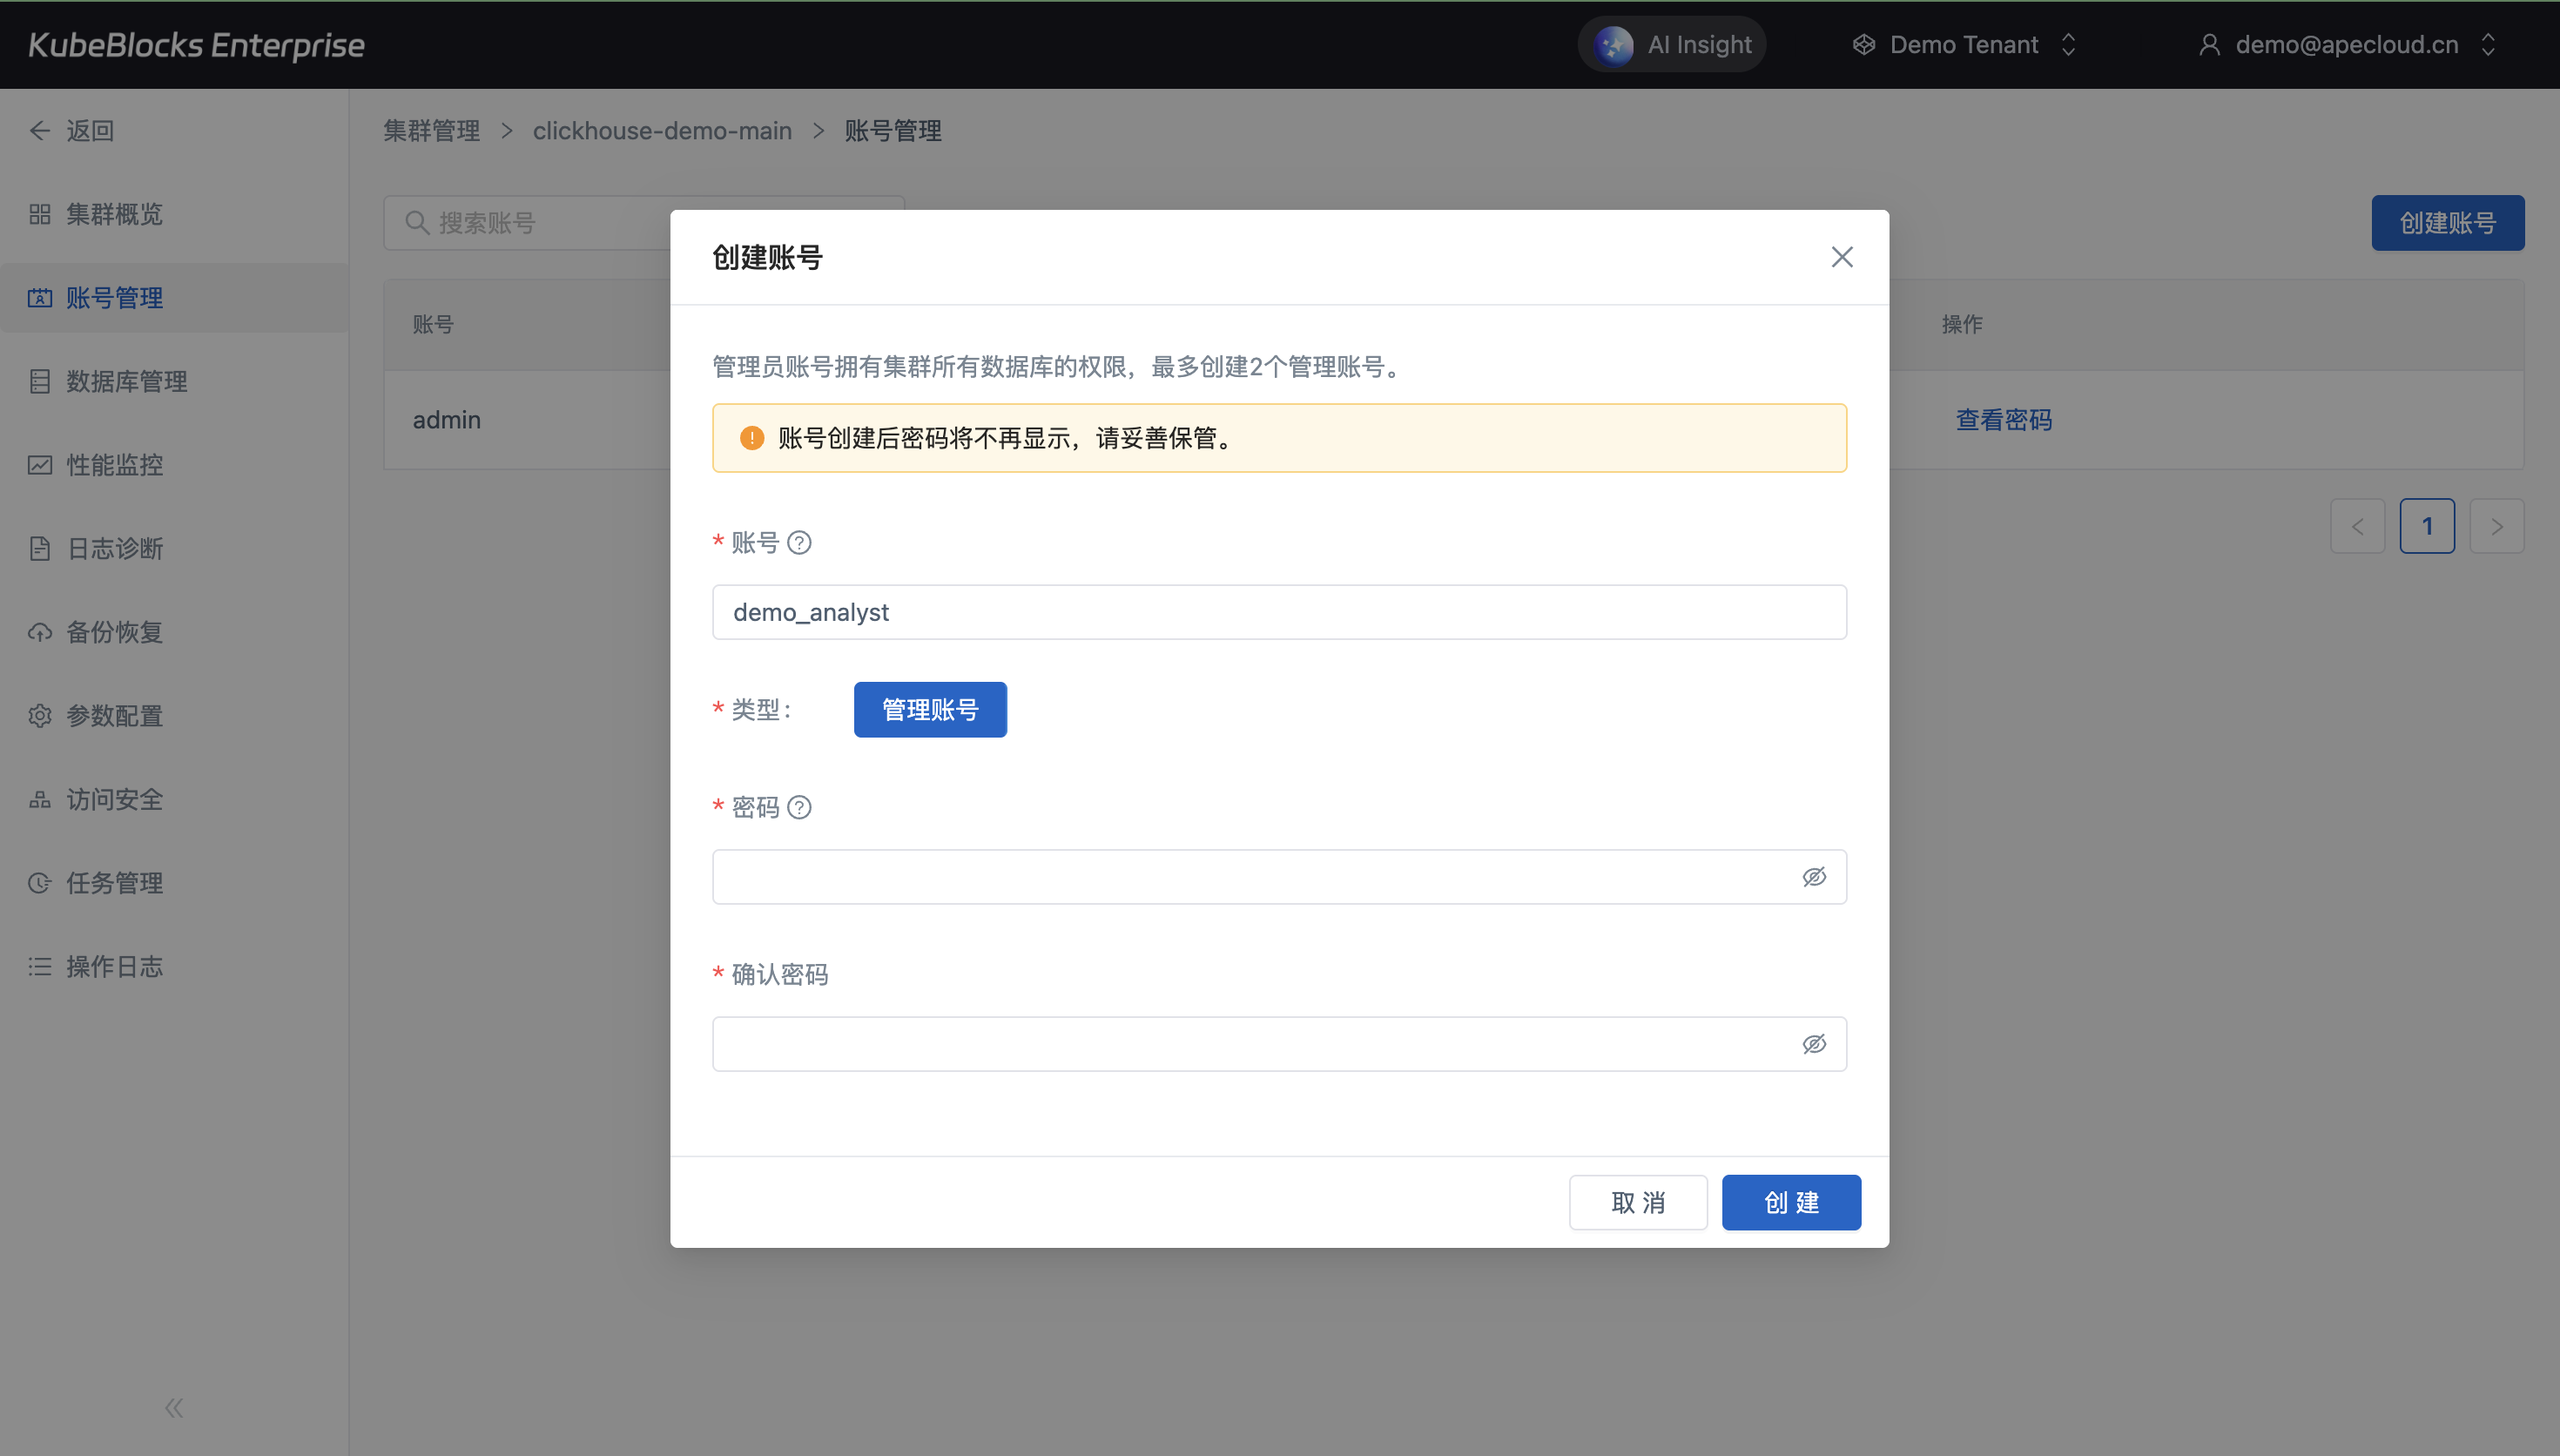The height and width of the screenshot is (1456, 2560).
Task: Click the 账号 input containing demo_analyst
Action: [1278, 612]
